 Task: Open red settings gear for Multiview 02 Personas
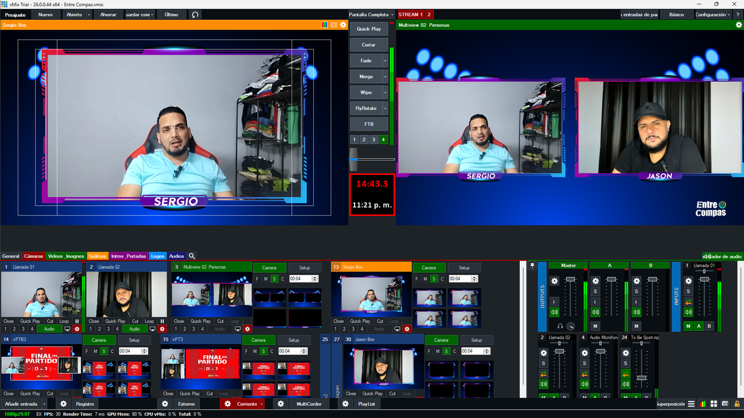tap(247, 329)
